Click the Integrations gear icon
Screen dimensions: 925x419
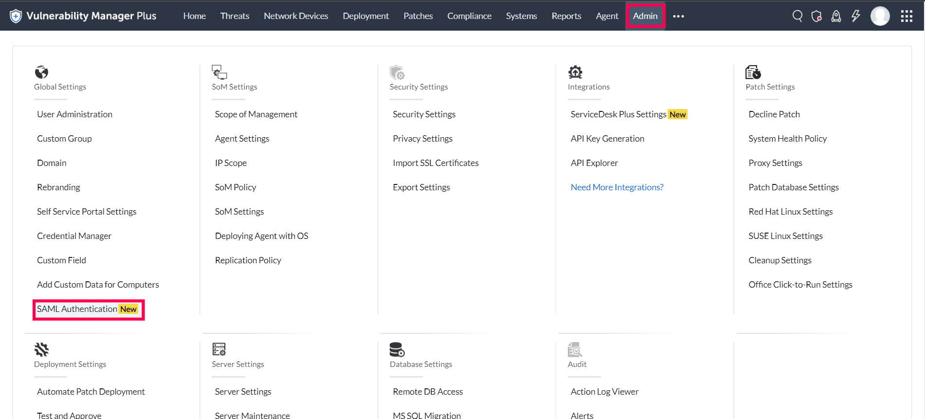coord(575,72)
